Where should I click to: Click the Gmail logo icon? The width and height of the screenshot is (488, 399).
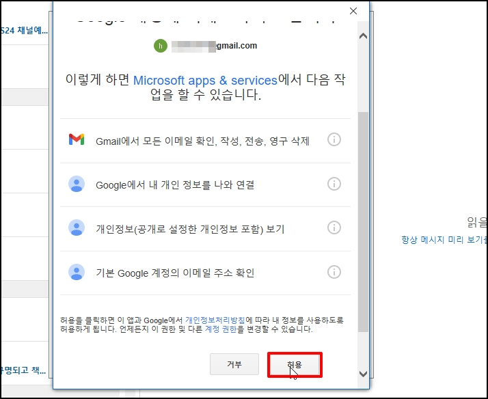(77, 139)
